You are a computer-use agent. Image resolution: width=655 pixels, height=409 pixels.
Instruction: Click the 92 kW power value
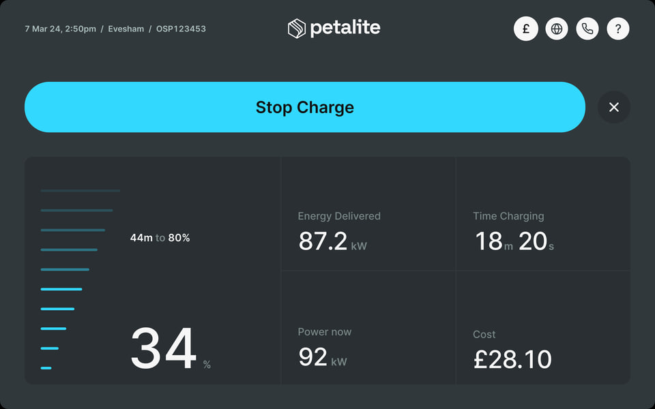pyautogui.click(x=323, y=357)
